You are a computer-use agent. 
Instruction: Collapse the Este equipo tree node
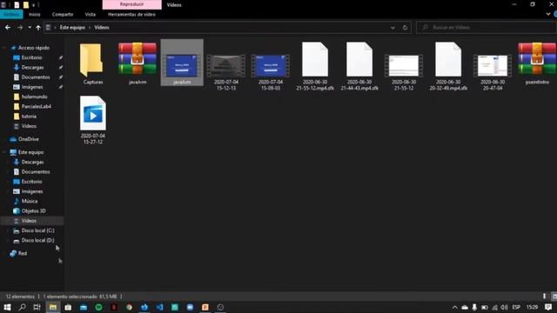4,152
